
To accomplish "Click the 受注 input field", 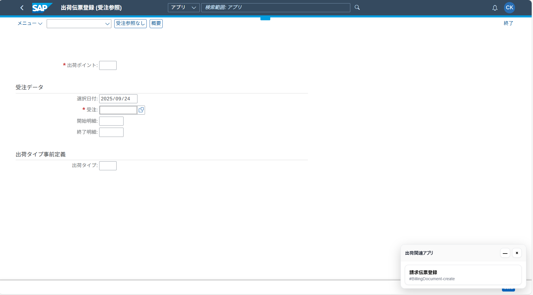I will (118, 110).
